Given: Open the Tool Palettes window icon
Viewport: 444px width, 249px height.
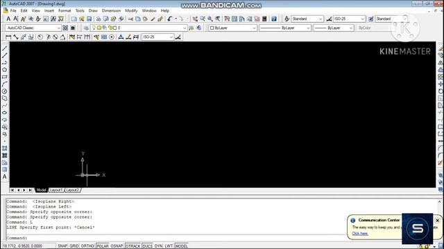Looking at the screenshot, I should pyautogui.click(x=242, y=19).
